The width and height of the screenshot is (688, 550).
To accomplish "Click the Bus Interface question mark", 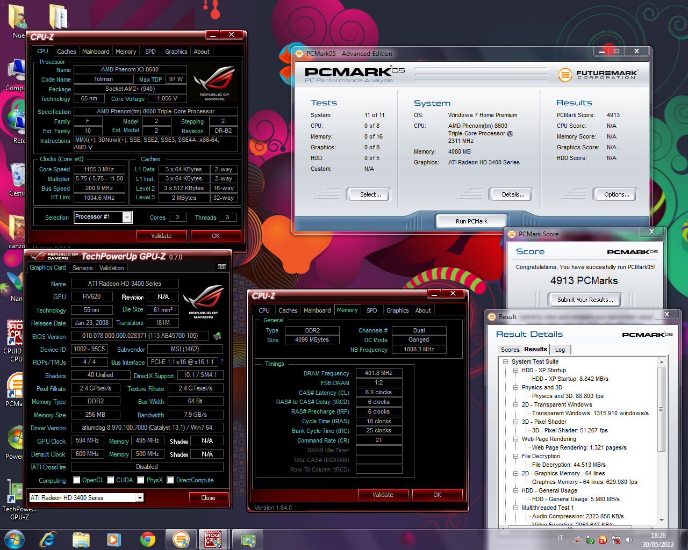I will tap(221, 362).
